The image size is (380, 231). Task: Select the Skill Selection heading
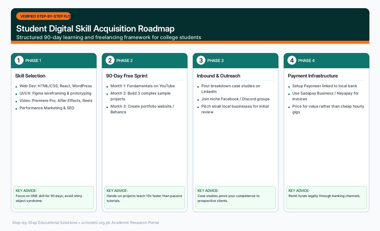tap(30, 76)
